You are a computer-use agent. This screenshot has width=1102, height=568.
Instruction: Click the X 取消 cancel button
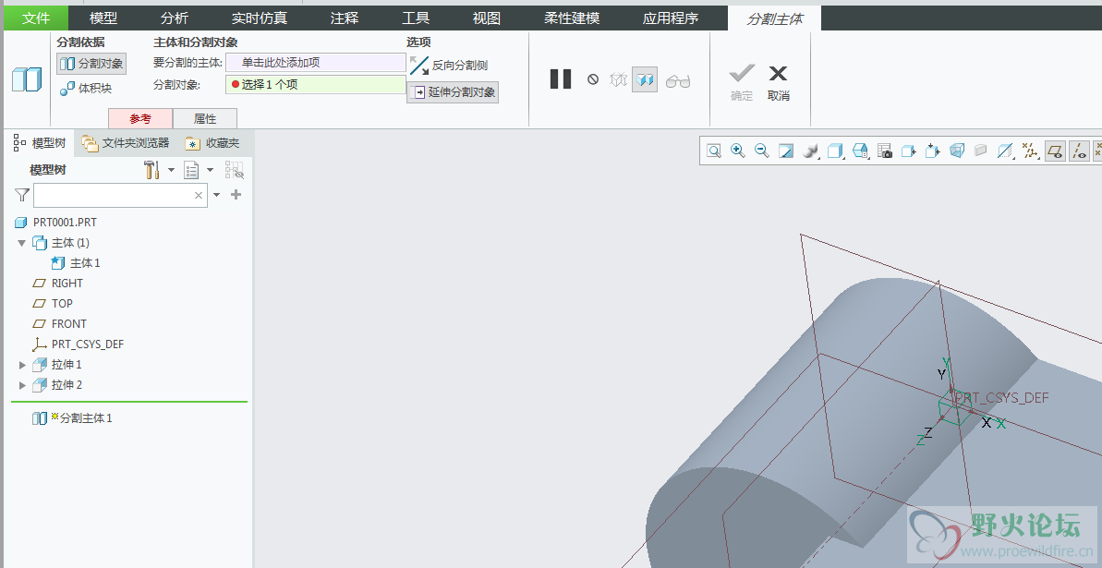[x=778, y=81]
